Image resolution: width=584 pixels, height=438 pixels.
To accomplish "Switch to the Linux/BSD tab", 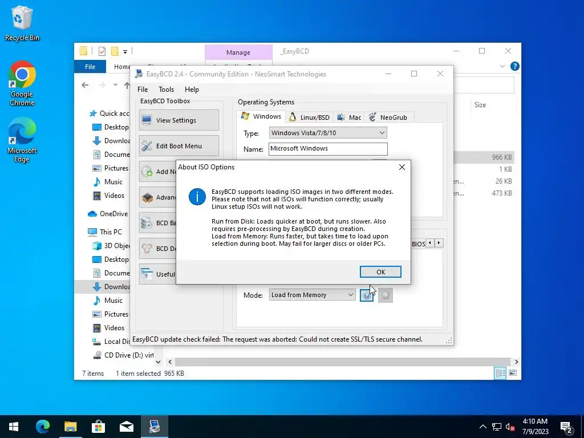I will point(309,117).
